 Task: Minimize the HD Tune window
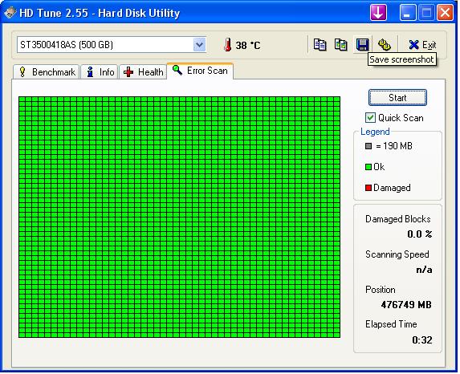(408, 13)
